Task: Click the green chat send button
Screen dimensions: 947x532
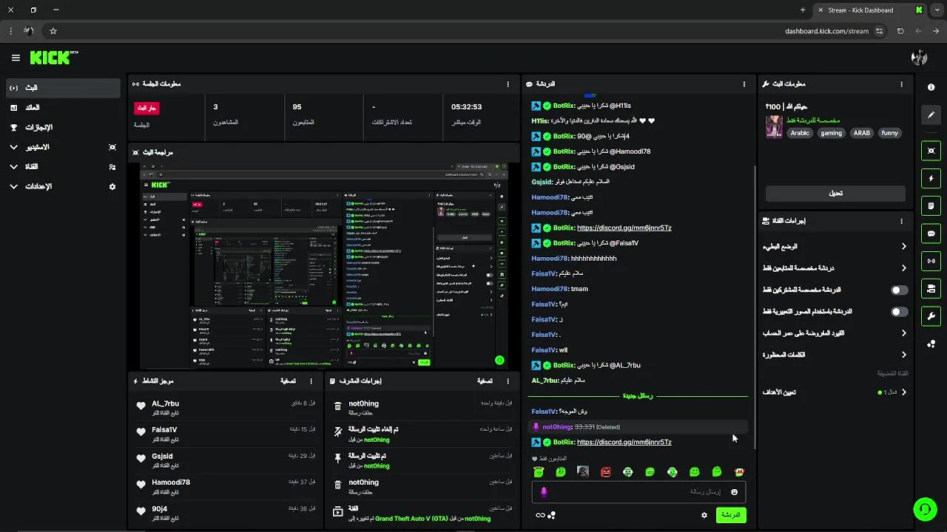Action: (x=731, y=515)
